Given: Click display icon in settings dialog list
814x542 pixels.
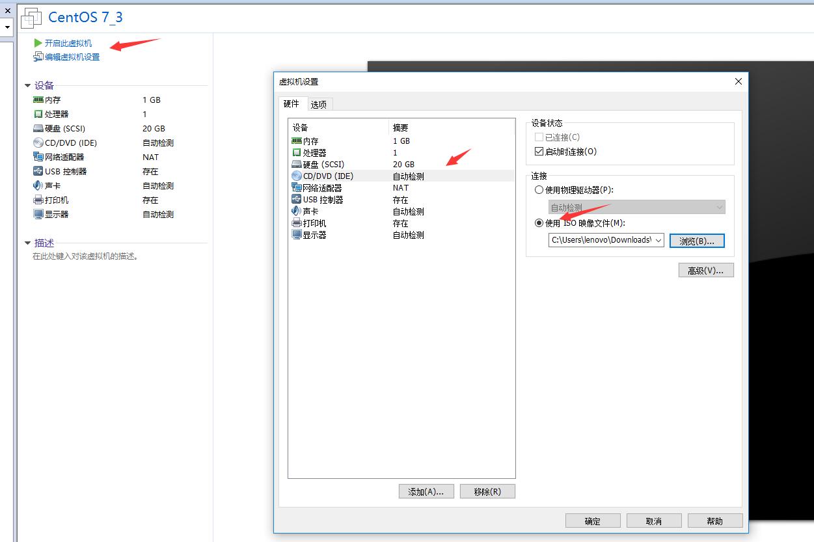Looking at the screenshot, I should tap(297, 234).
